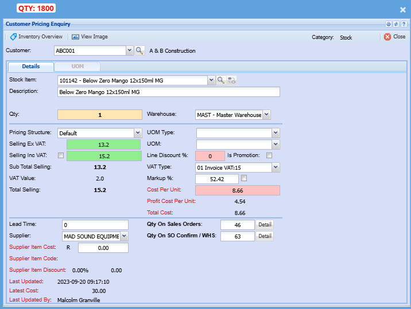Search customers with the magnifier icon
Image resolution: width=411 pixels, height=309 pixels.
pos(139,50)
